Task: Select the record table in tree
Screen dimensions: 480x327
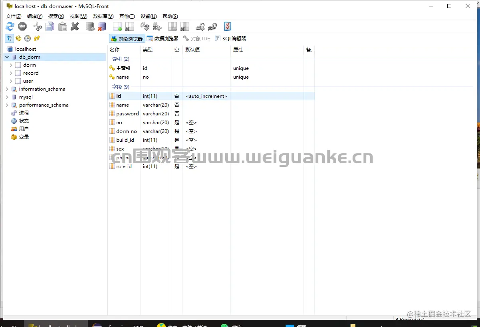Action: [x=31, y=73]
